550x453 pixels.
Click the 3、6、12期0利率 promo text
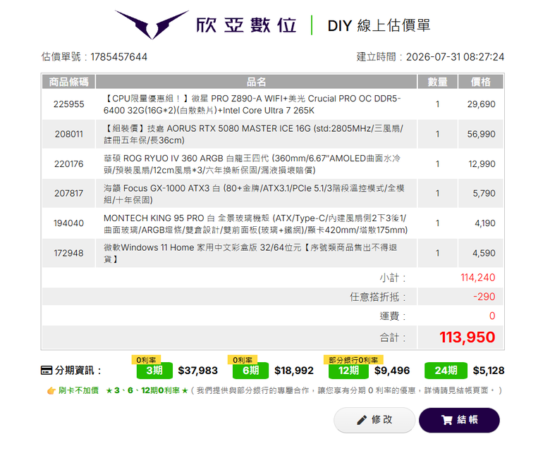point(147,390)
